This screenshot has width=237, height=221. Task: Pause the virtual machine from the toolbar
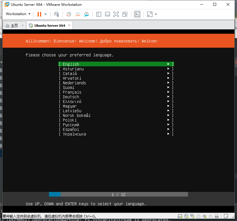39,14
